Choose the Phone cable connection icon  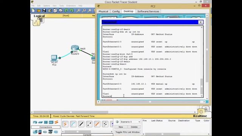[105, 124]
